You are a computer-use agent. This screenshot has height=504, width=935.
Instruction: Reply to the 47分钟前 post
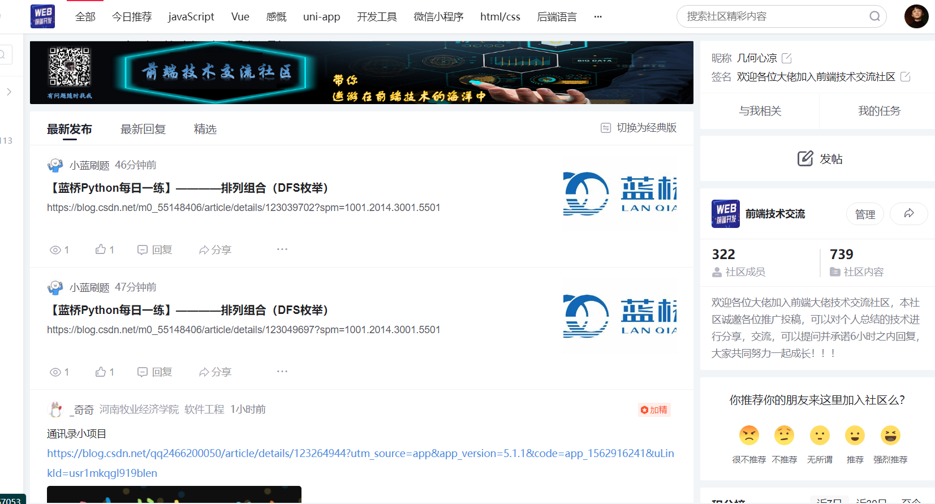coord(154,372)
